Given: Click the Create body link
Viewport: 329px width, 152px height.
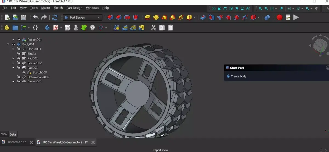Looking at the screenshot, I should [237, 76].
